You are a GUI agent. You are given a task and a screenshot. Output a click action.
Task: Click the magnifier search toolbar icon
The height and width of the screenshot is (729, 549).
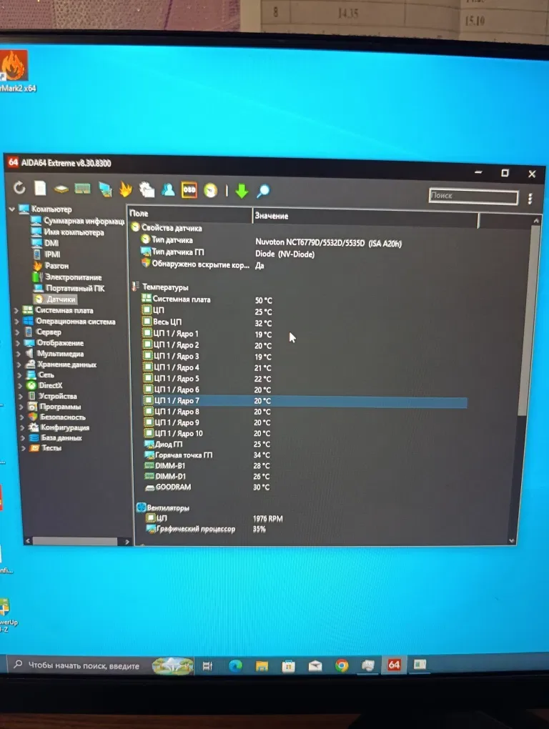263,191
